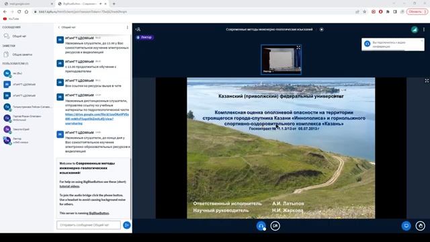This screenshot has height=242, width=430.
Task: Click the browser Обновить update button
Action: (417, 11)
